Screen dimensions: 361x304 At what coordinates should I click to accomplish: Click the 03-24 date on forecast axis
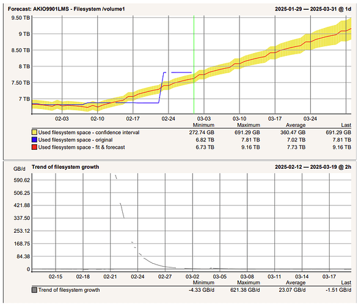[x=310, y=119]
